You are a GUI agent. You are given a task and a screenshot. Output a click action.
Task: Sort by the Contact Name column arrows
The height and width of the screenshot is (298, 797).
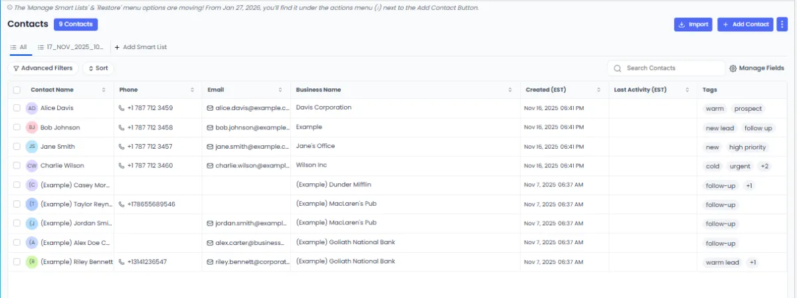click(x=104, y=90)
